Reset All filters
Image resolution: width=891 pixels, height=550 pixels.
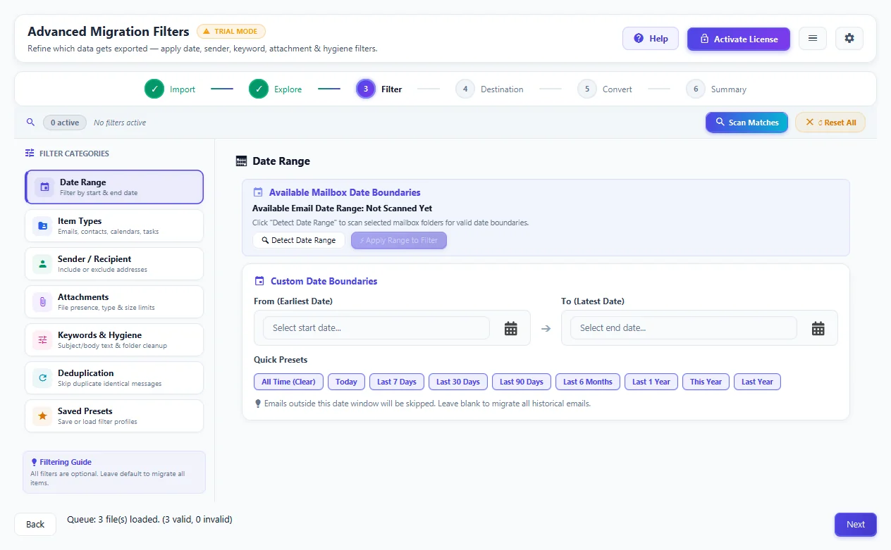[x=830, y=123]
